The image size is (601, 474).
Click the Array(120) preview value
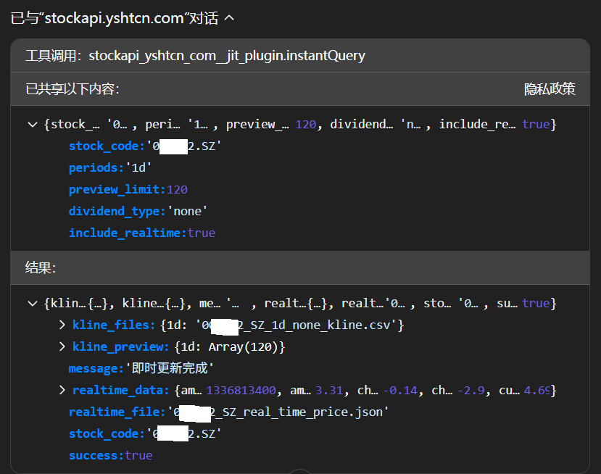244,346
